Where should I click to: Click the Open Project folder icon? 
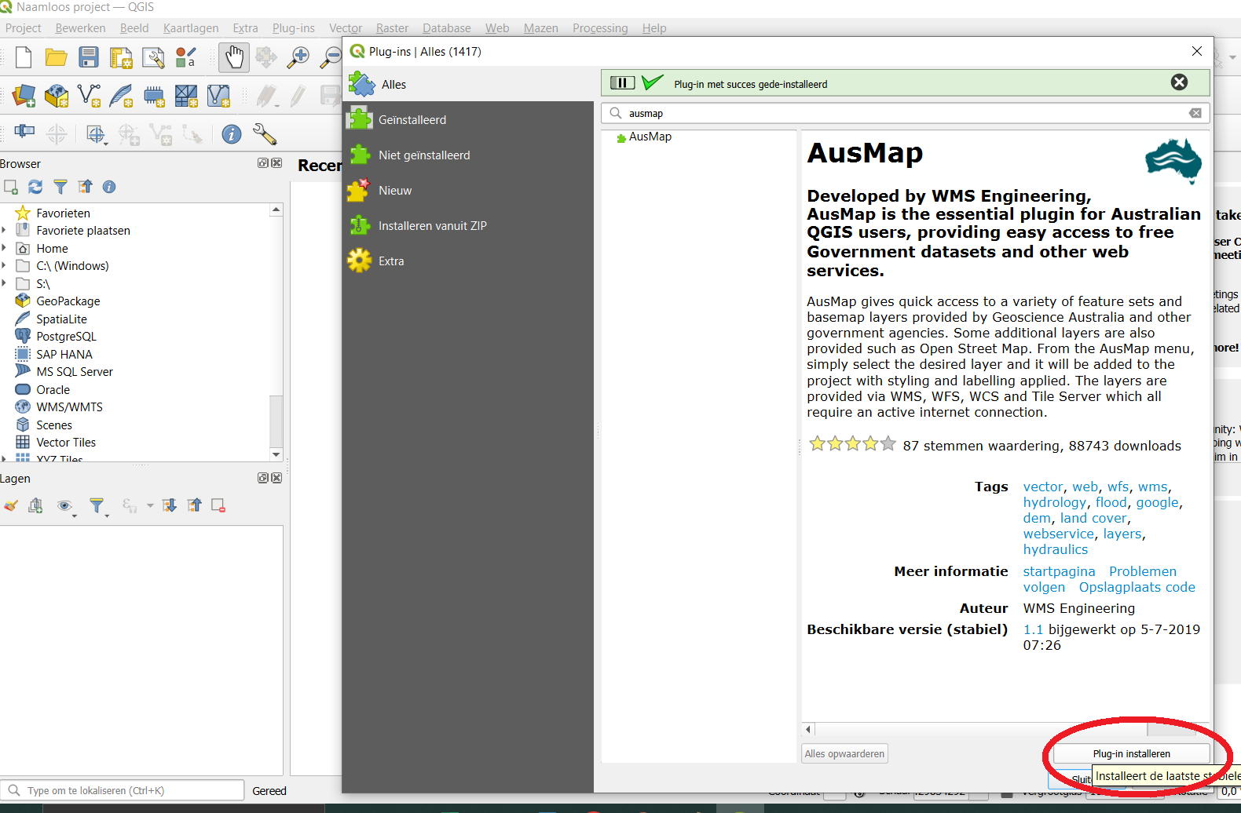56,57
